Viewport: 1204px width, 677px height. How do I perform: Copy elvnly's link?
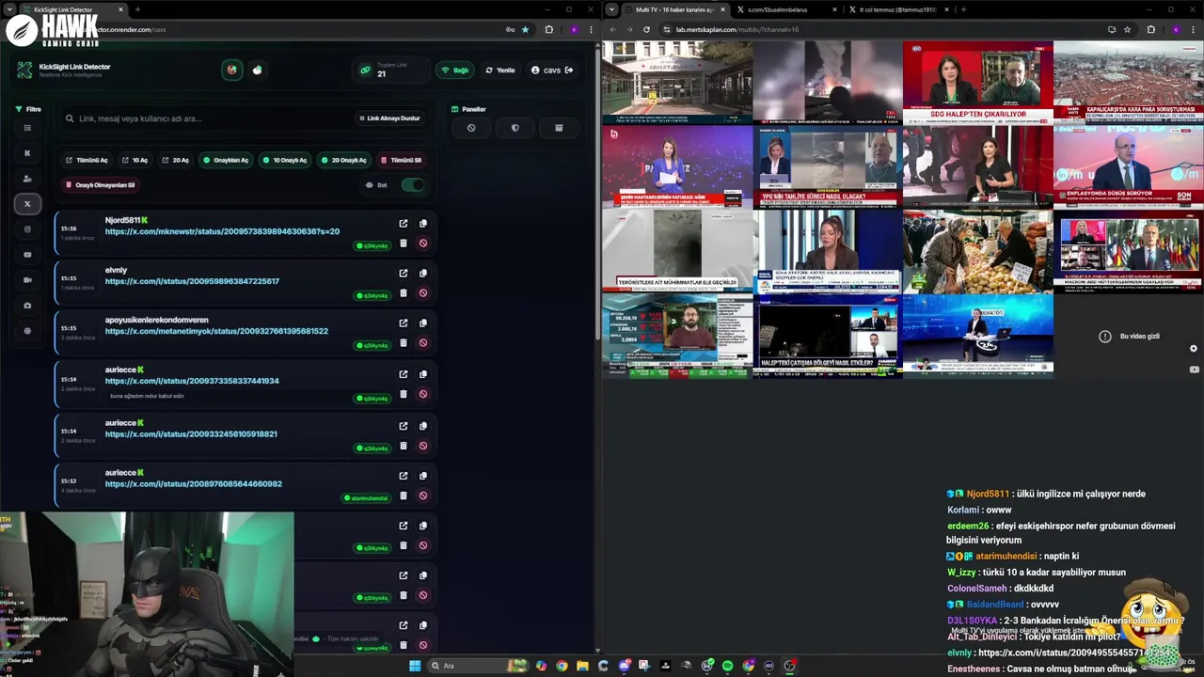coord(423,274)
